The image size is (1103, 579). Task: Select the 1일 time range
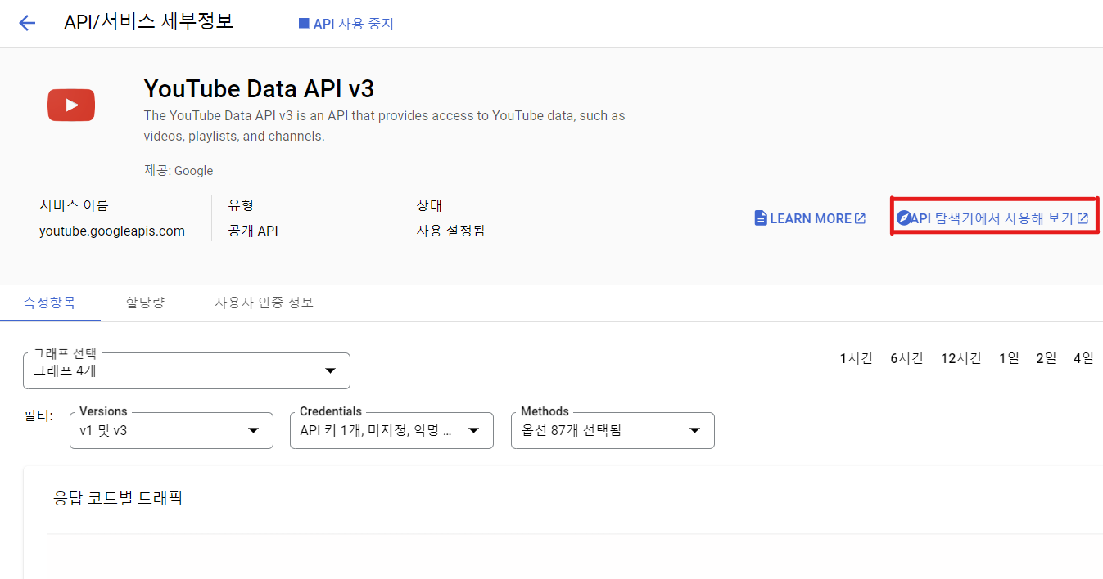pos(1009,358)
